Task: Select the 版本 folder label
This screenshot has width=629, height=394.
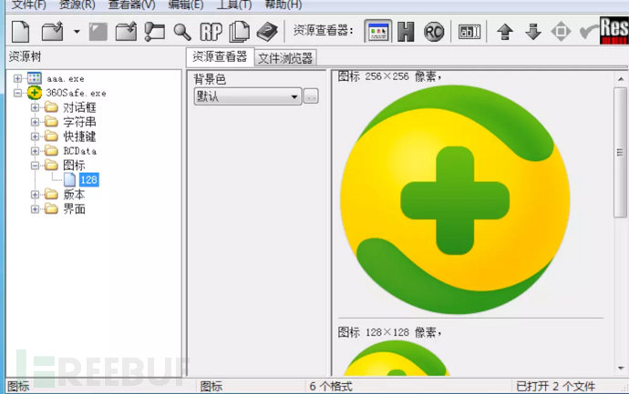Action: coord(74,195)
